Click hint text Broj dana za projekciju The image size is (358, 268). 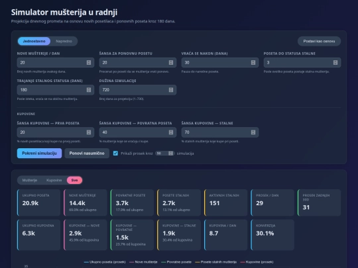point(121,99)
